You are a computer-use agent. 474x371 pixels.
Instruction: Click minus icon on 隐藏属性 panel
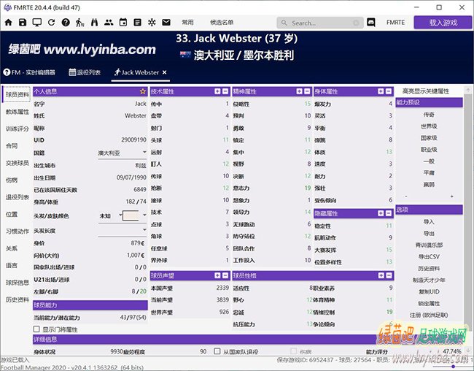389,213
